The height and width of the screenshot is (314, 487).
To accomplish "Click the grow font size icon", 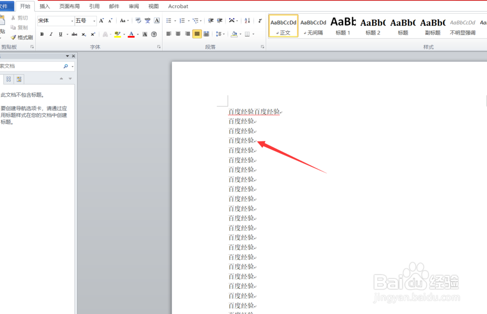I will pyautogui.click(x=102, y=21).
